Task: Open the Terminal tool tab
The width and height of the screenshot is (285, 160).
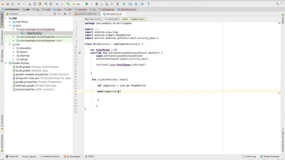Action: [x=12, y=156]
